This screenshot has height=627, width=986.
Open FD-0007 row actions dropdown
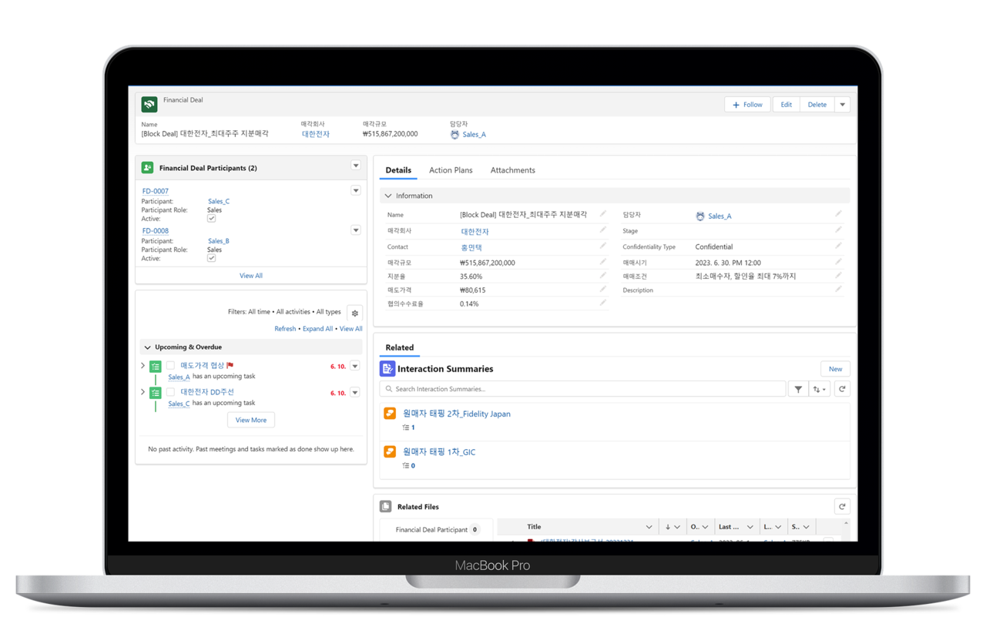[356, 190]
